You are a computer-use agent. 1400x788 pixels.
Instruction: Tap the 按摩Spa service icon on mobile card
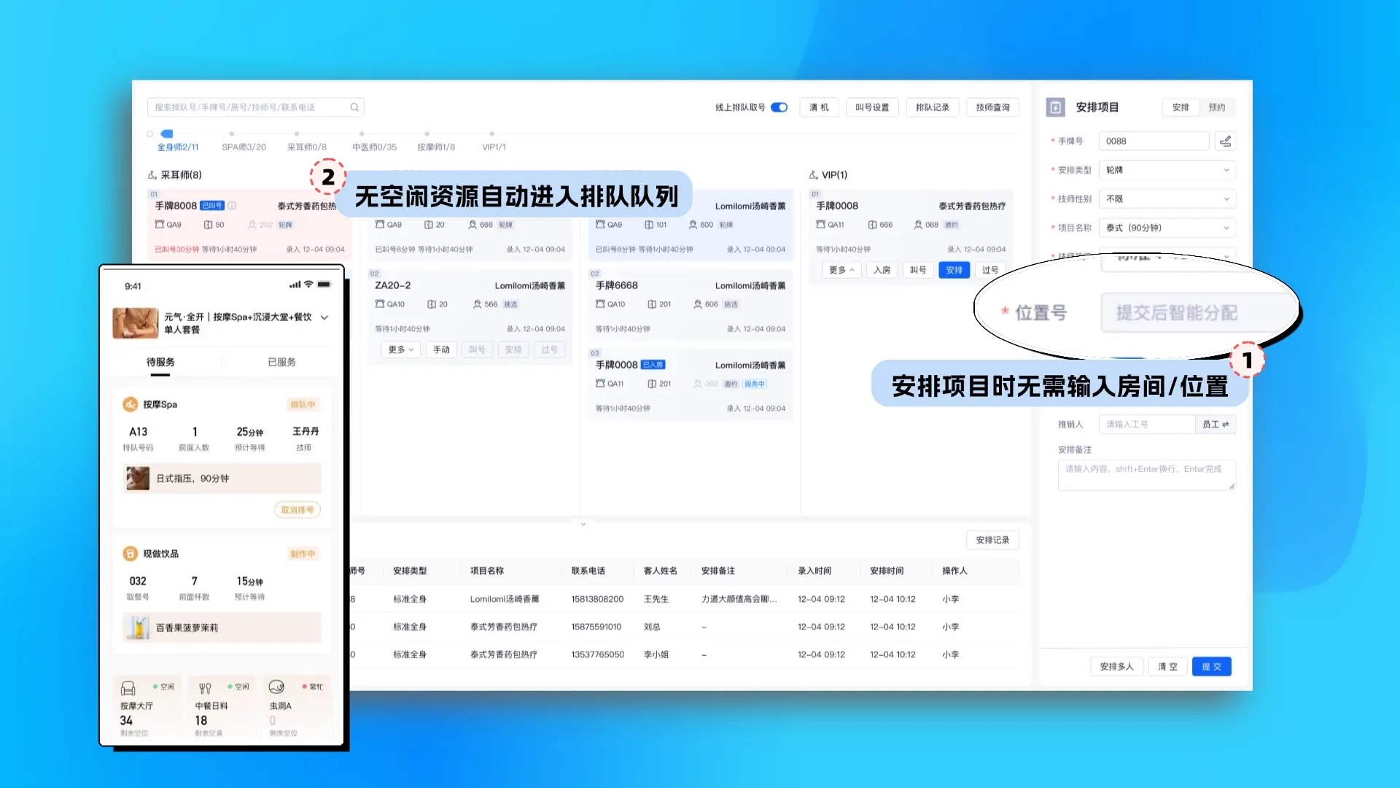point(130,403)
